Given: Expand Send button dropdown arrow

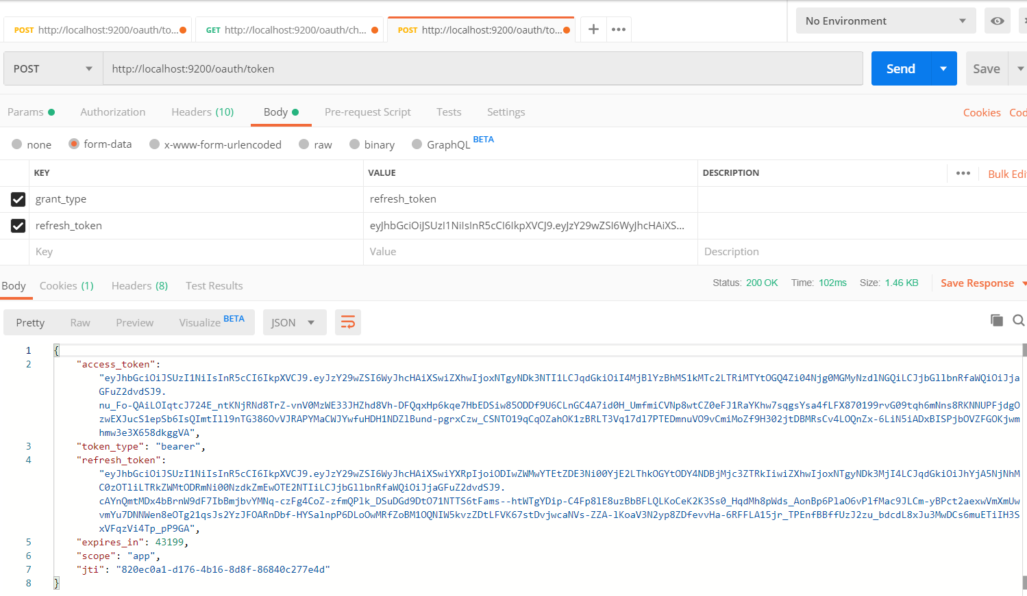Looking at the screenshot, I should [x=943, y=68].
